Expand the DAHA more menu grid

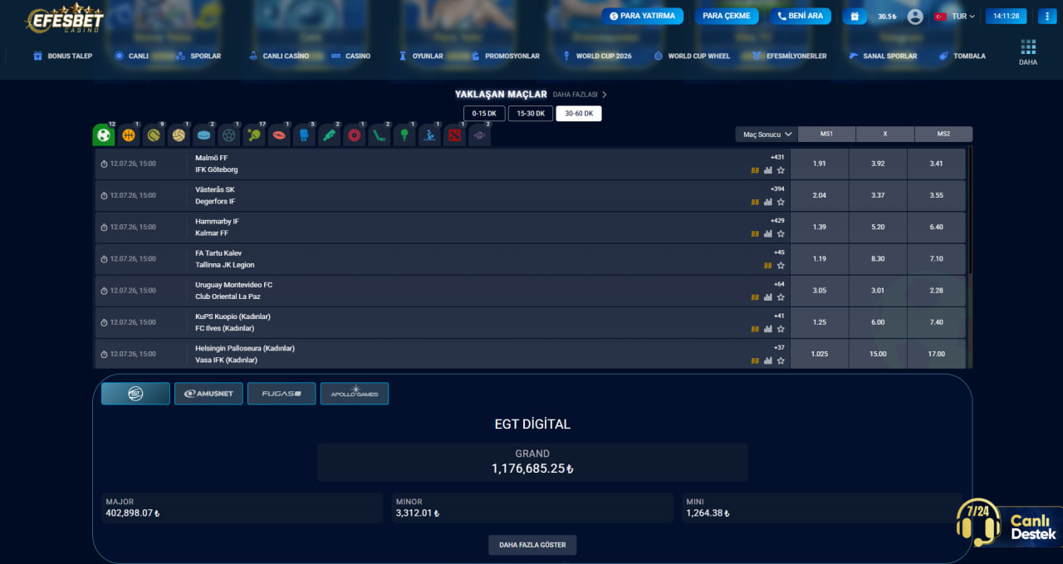click(1028, 51)
